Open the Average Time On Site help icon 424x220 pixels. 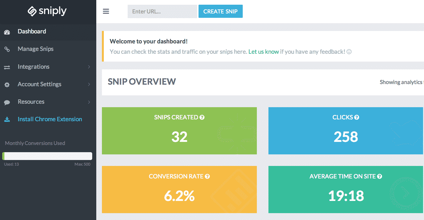tap(379, 176)
